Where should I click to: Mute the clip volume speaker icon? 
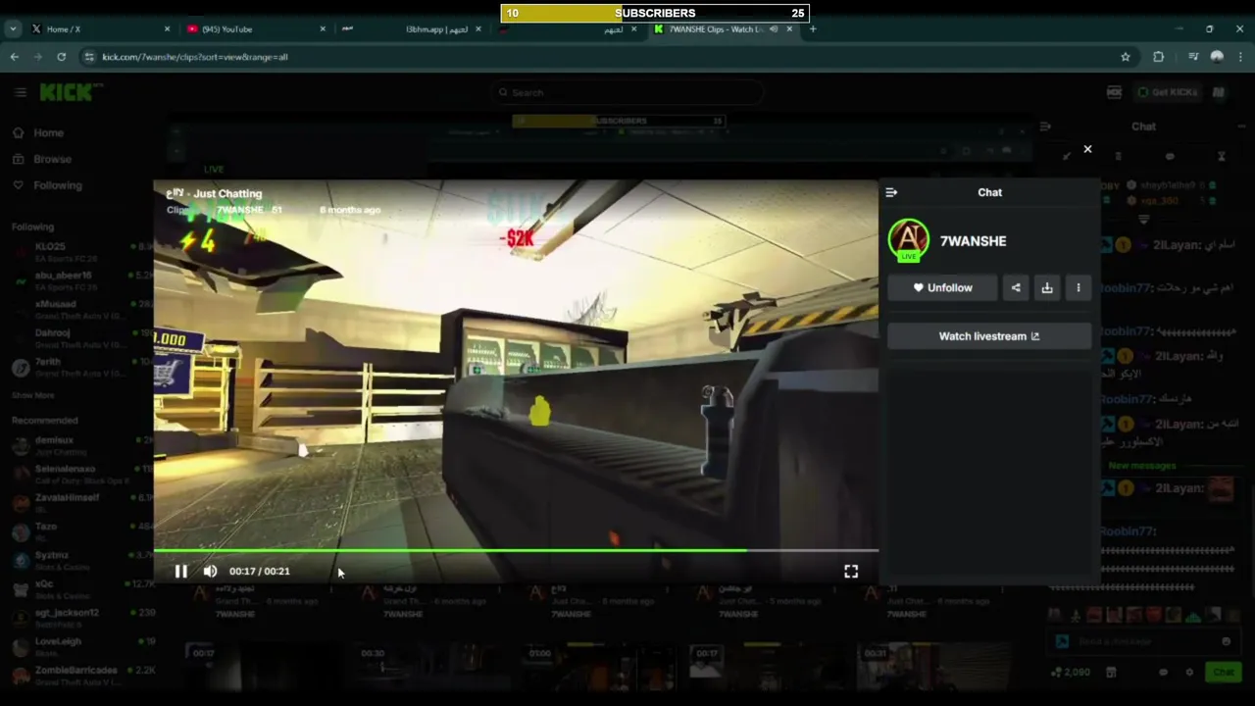(x=210, y=571)
